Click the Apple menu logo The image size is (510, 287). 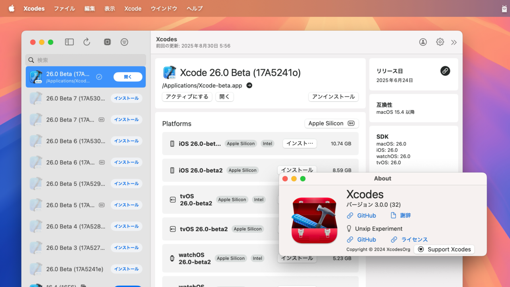(12, 8)
